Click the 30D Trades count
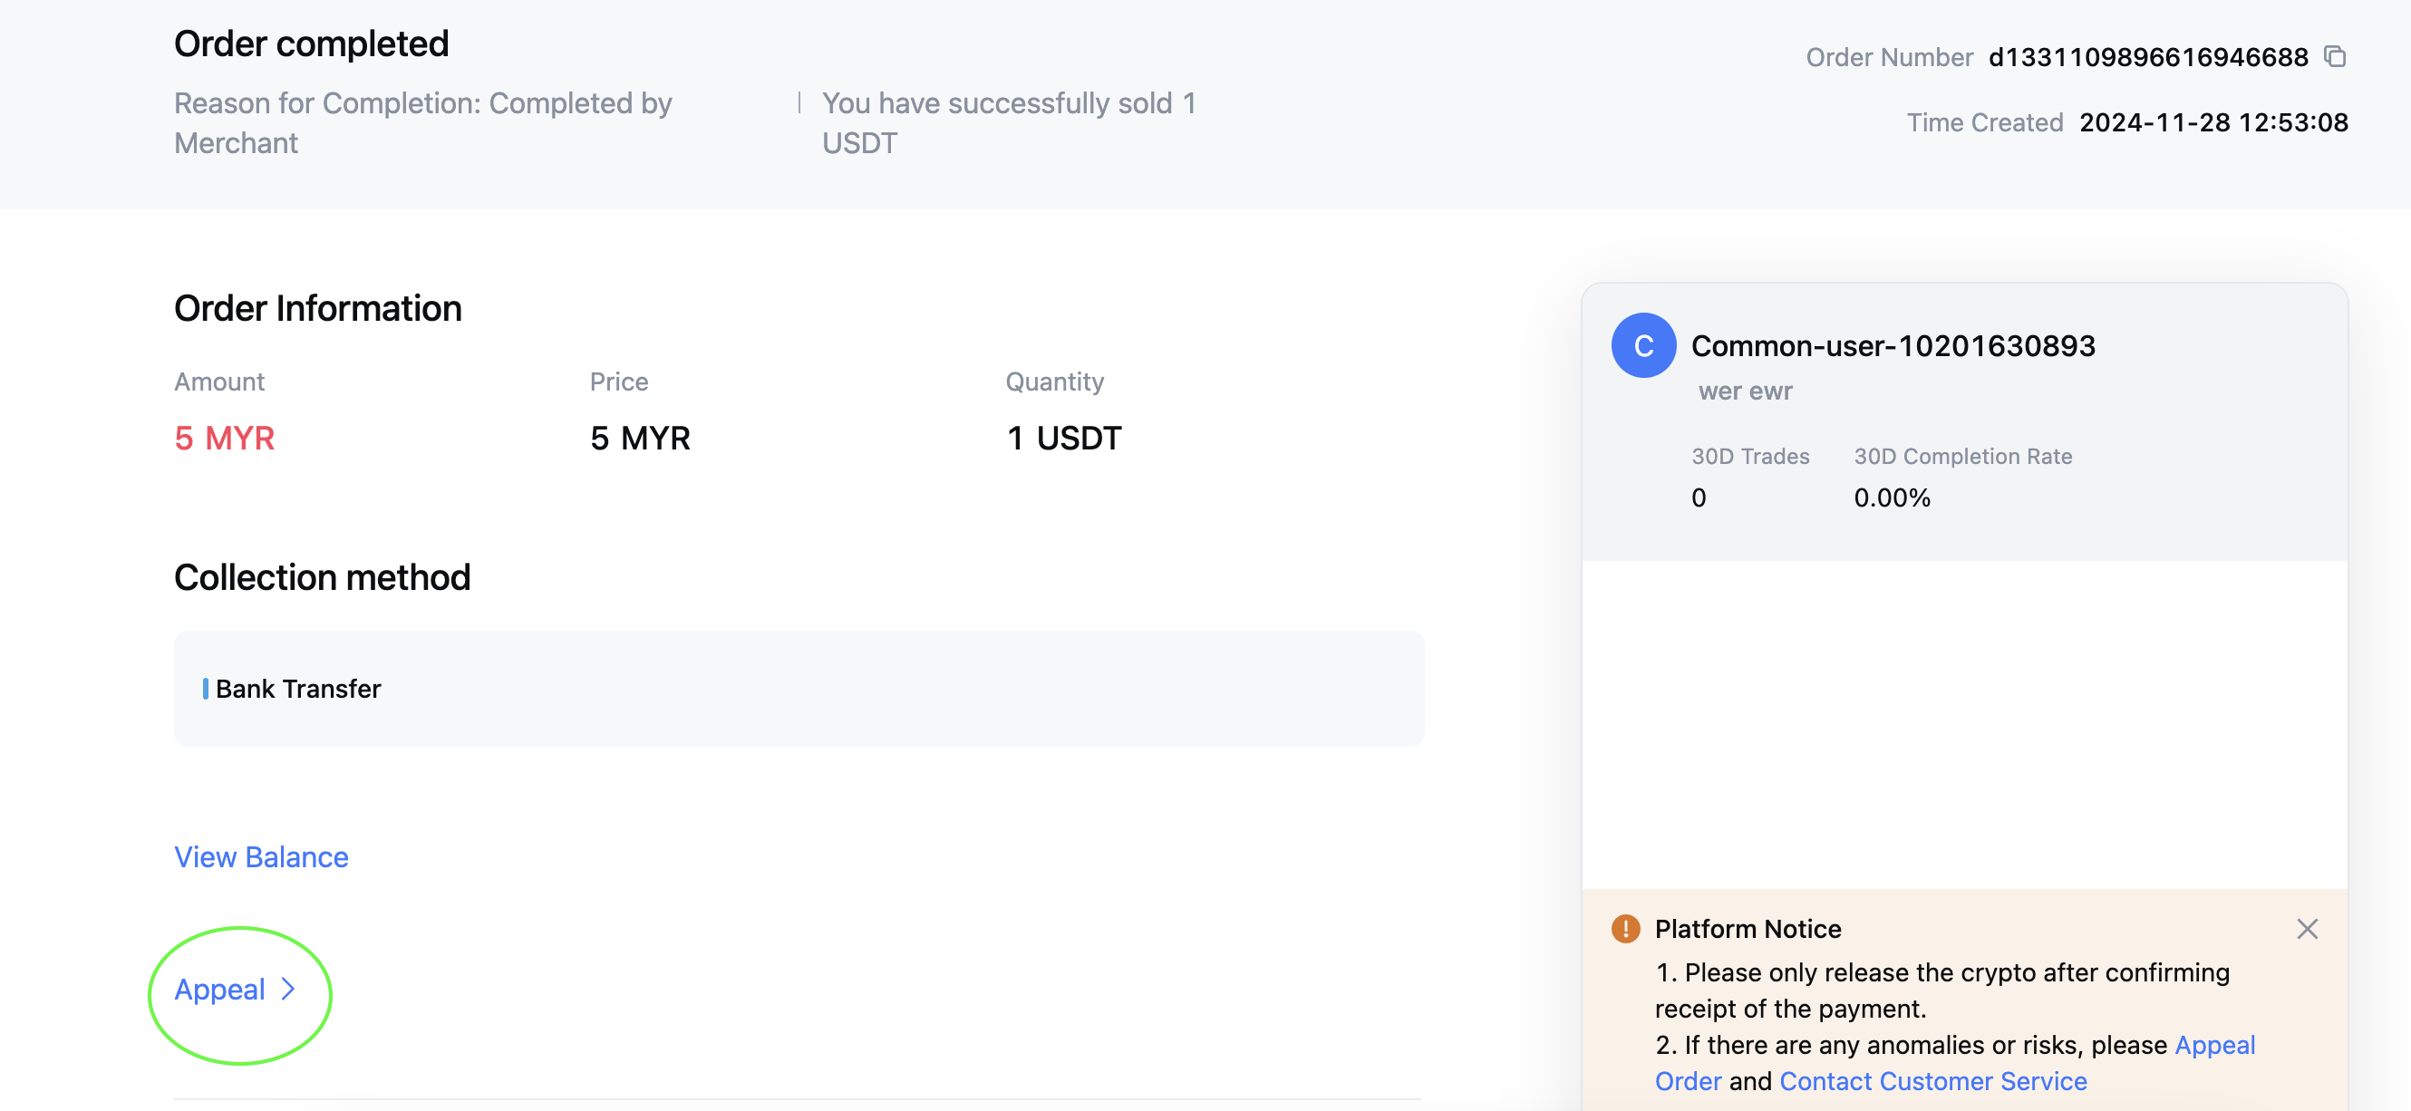Screen dimensions: 2411x1111 click(1699, 497)
